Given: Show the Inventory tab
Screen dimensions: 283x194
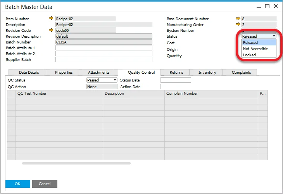Looking at the screenshot, I should coord(207,73).
